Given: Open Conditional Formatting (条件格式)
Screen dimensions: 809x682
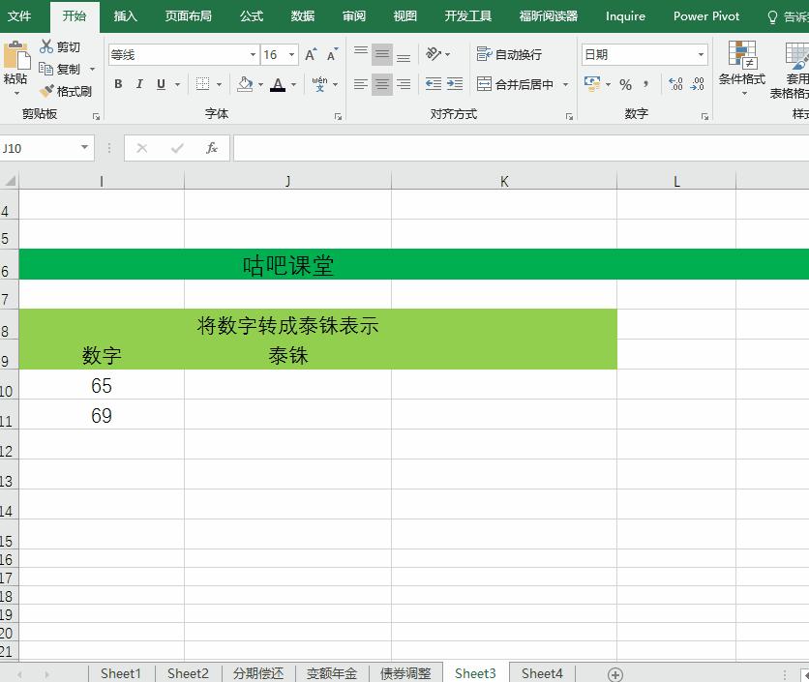Looking at the screenshot, I should pyautogui.click(x=741, y=70).
